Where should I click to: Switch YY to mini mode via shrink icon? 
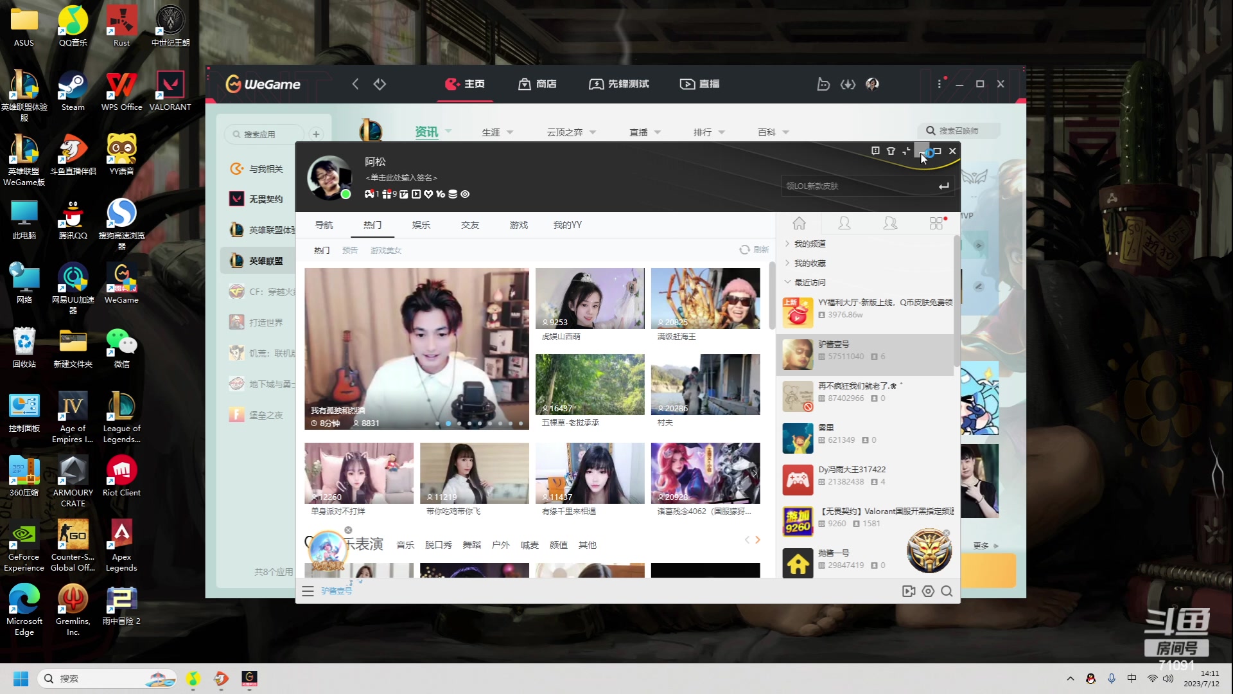(x=906, y=151)
